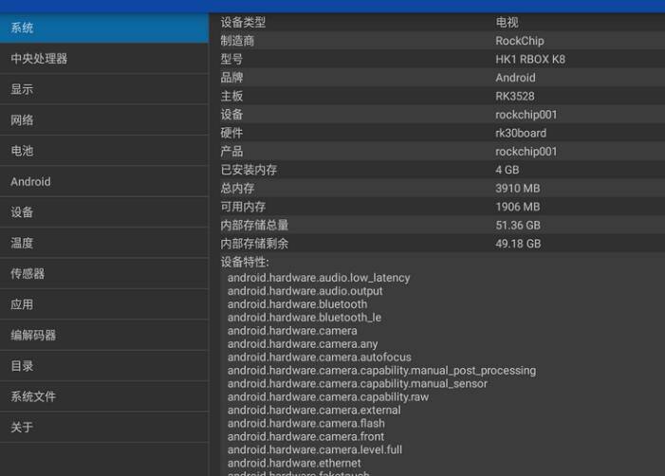665x476 pixels.
Task: Open the 电池 section
Action: (104, 151)
